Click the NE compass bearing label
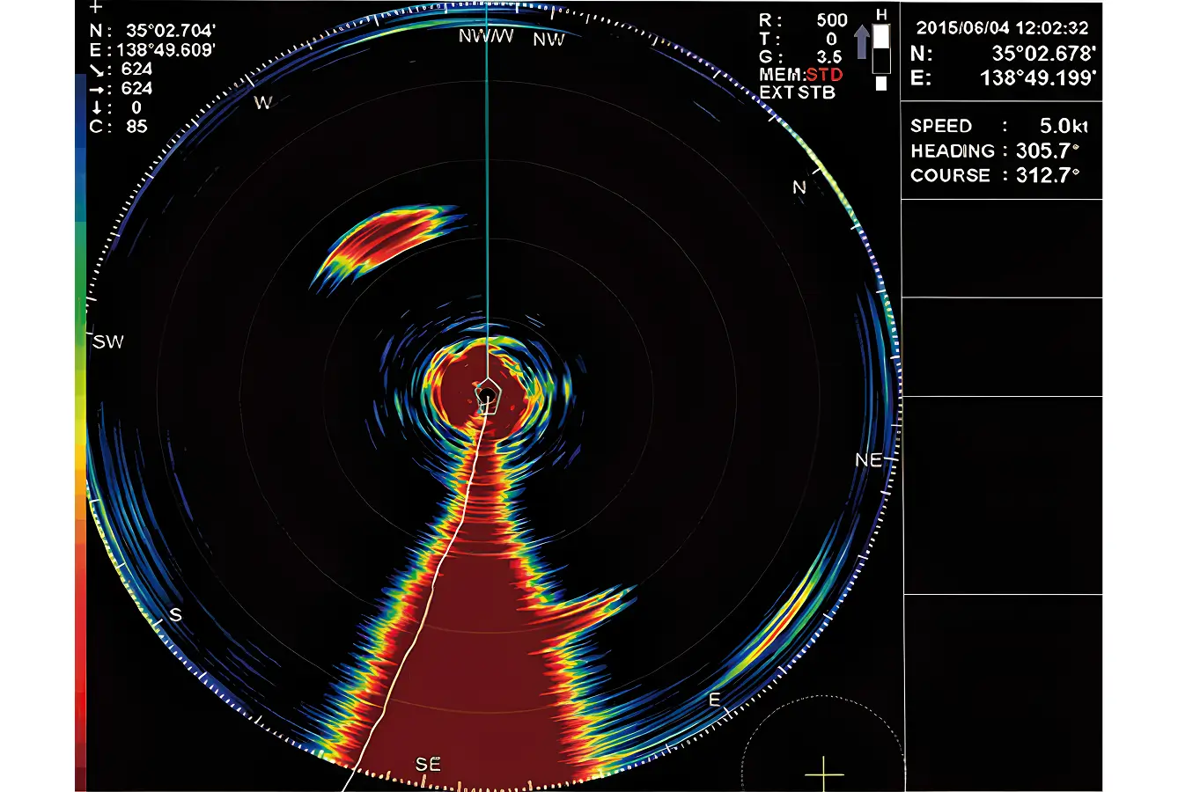 tap(868, 460)
